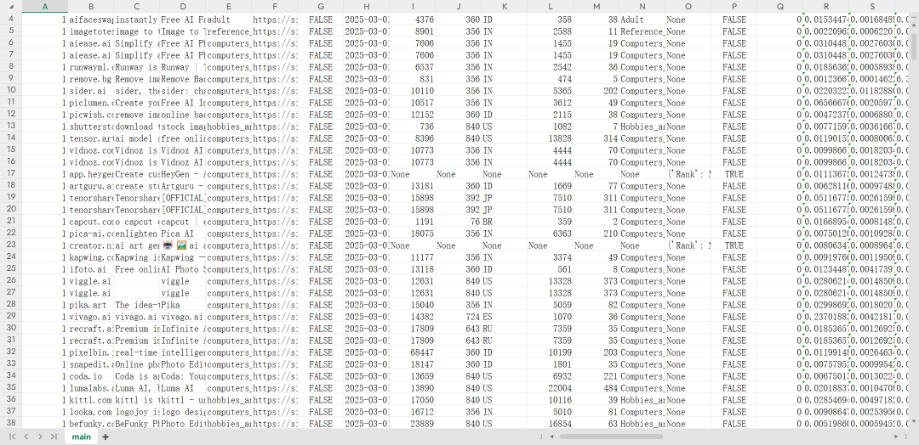Select cell with value 4376

413,20
